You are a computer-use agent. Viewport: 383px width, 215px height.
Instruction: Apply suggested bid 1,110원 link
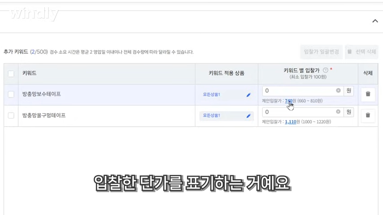(291, 122)
